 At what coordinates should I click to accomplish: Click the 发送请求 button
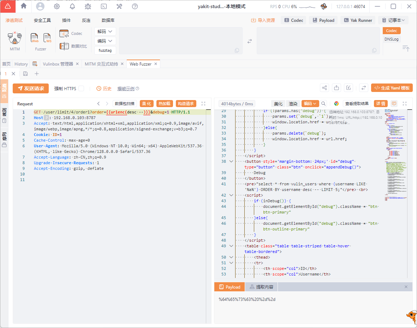(x=31, y=88)
